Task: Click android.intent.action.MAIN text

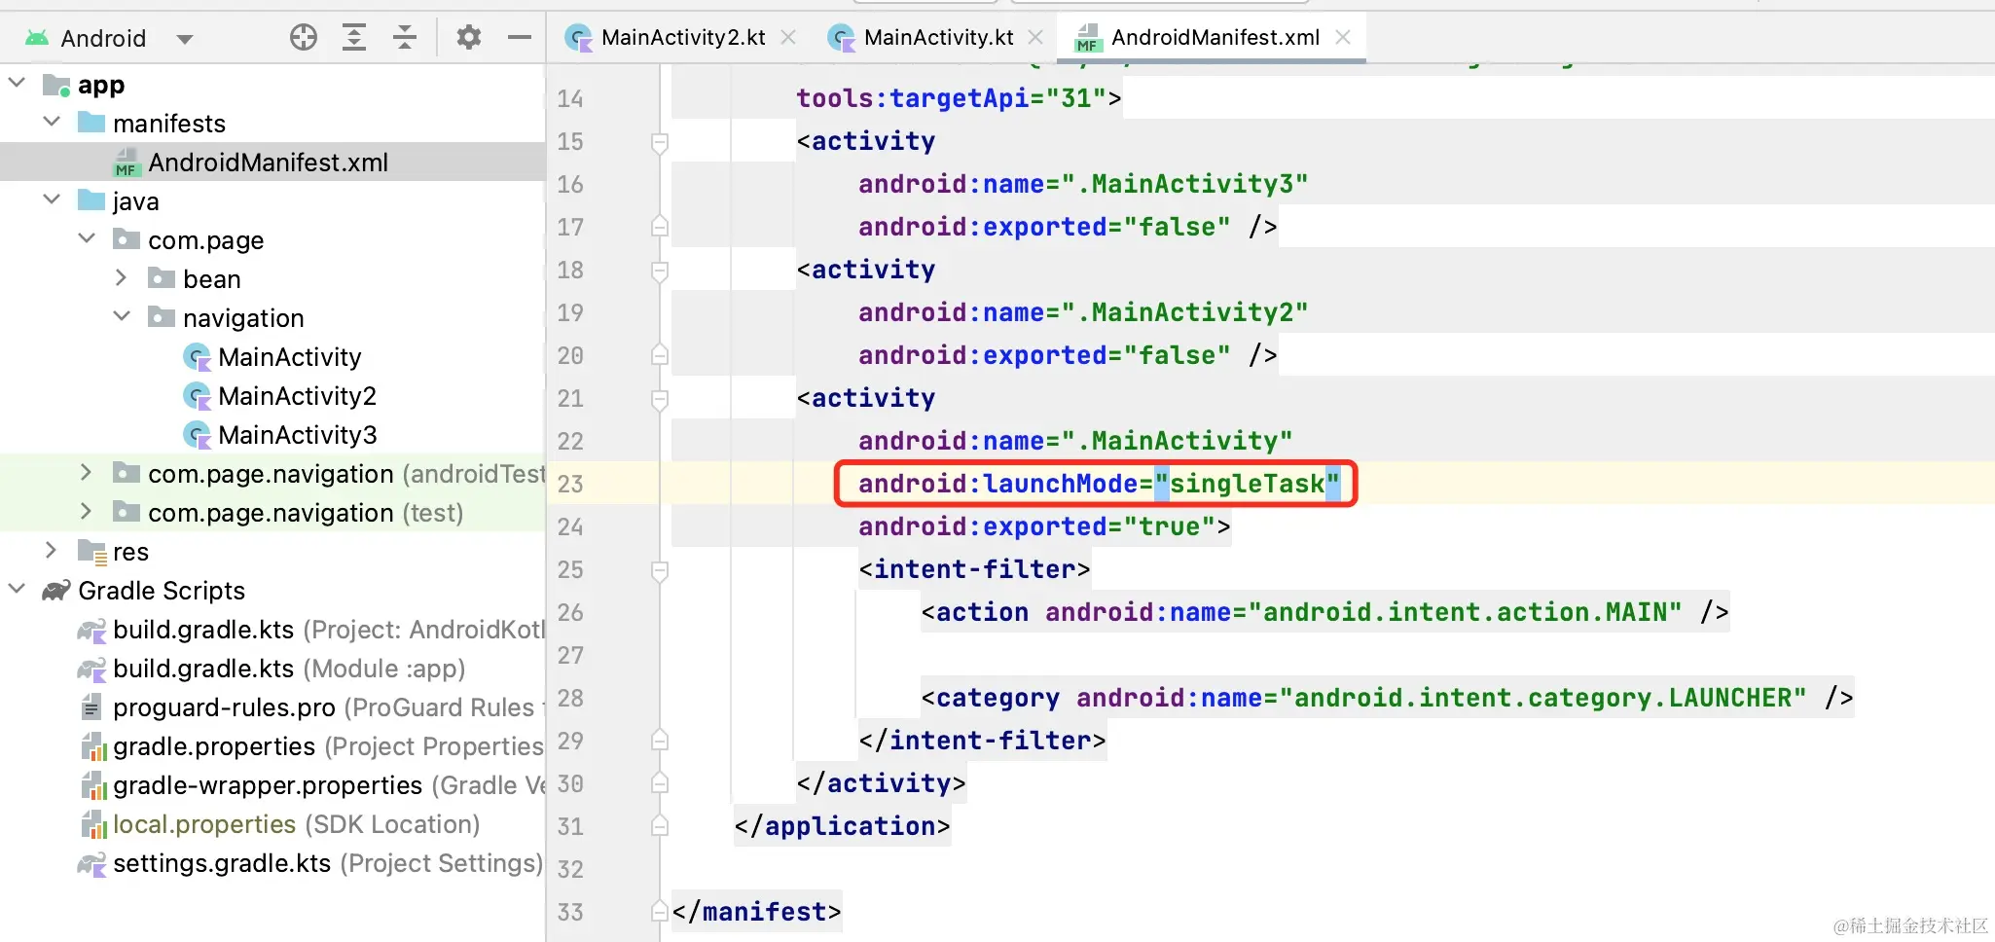Action: point(1464,612)
